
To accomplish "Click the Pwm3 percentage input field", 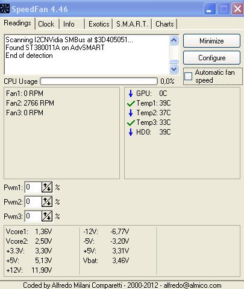I will click(33, 216).
